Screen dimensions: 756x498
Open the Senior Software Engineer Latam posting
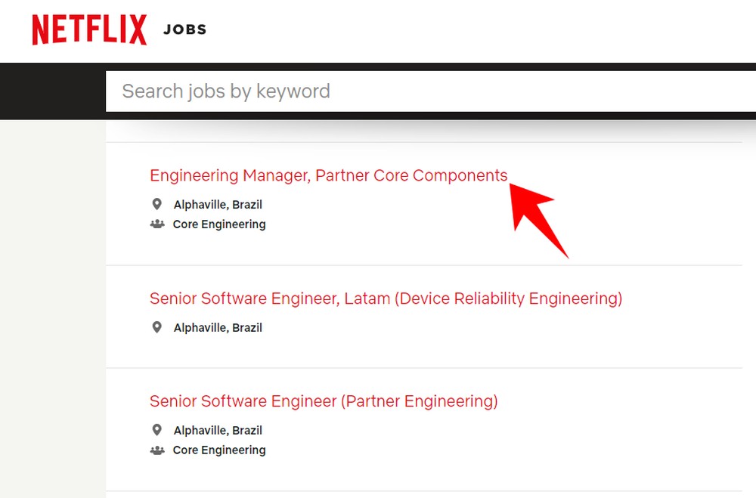point(386,298)
